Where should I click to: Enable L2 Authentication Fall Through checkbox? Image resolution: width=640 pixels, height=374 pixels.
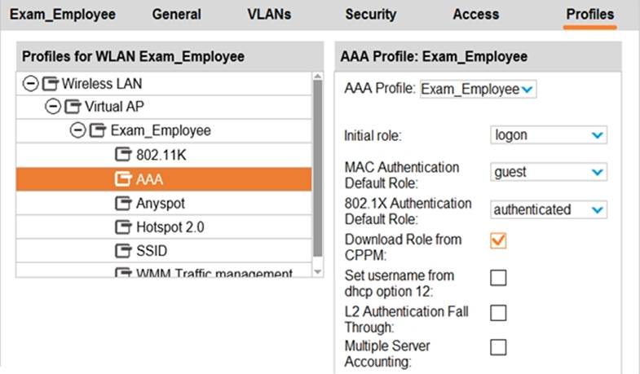498,312
